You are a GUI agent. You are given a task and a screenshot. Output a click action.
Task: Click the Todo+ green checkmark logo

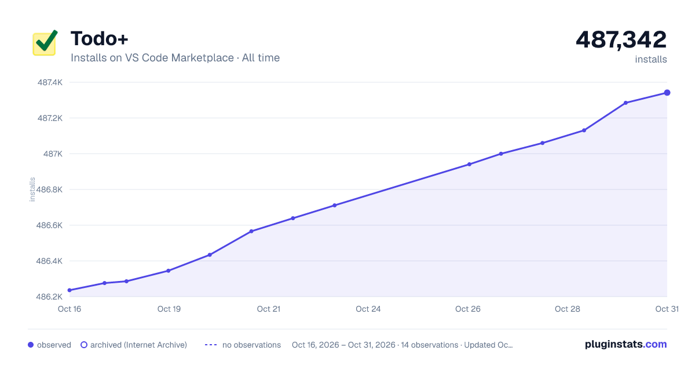[x=44, y=42]
